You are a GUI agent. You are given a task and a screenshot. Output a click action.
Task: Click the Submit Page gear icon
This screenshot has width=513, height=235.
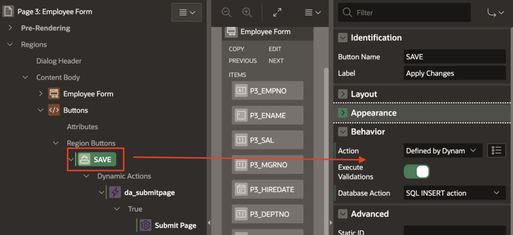[x=146, y=225]
